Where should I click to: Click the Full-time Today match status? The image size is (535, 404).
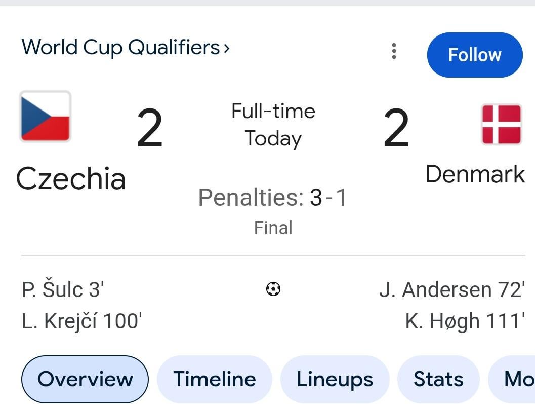click(273, 125)
